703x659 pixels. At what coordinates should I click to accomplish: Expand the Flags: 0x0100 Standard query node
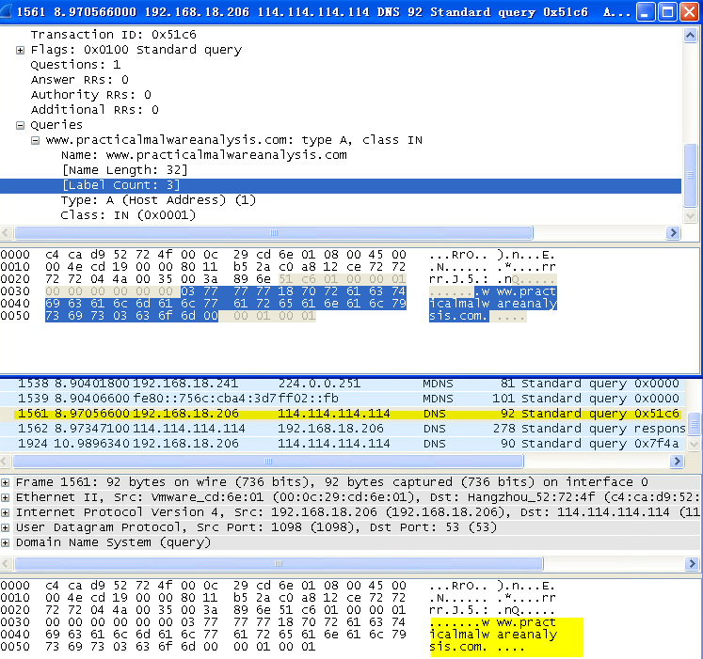pyautogui.click(x=20, y=50)
